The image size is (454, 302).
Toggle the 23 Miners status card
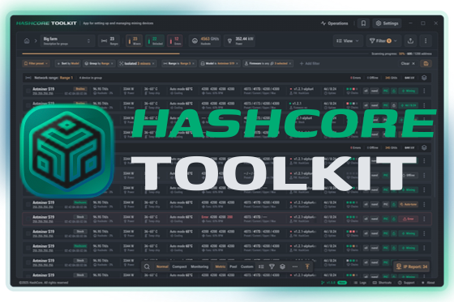pyautogui.click(x=134, y=40)
